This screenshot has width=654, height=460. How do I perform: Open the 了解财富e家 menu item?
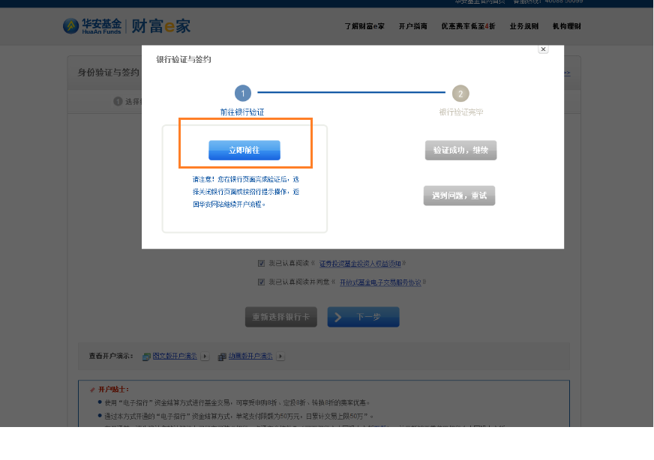point(364,26)
